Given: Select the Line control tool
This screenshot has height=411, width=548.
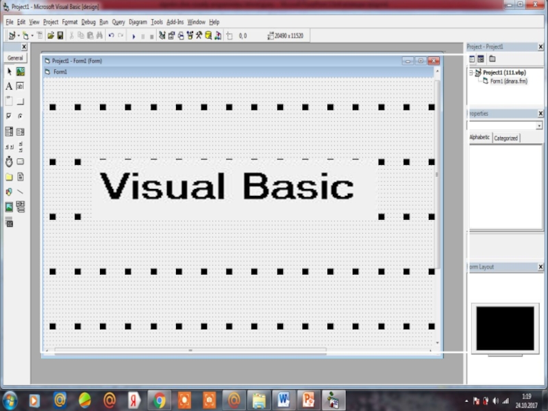Looking at the screenshot, I should point(21,192).
